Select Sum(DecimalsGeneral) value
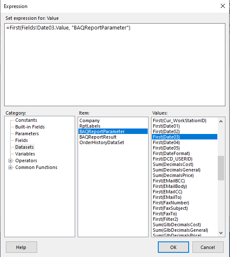The height and width of the screenshot is (257, 230). 184,170
